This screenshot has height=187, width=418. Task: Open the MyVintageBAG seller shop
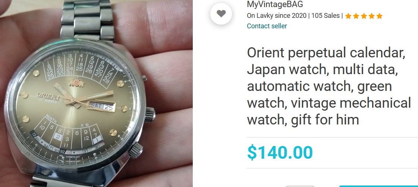275,4
